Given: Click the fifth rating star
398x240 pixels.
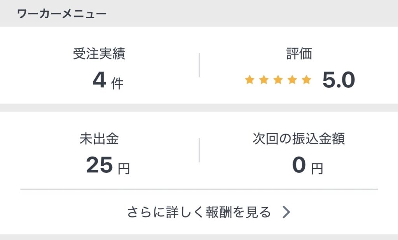Looking at the screenshot, I should (x=307, y=80).
